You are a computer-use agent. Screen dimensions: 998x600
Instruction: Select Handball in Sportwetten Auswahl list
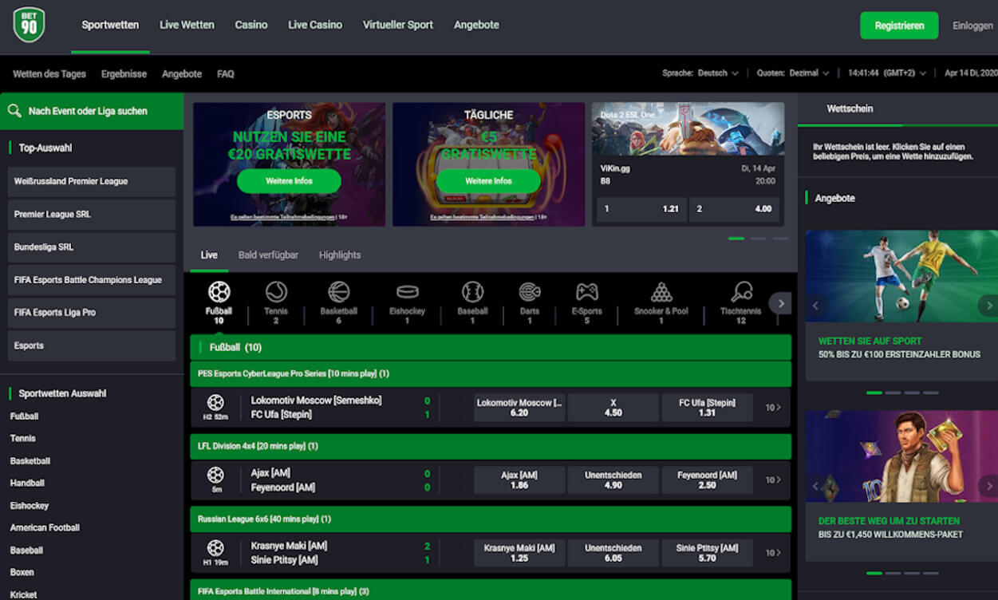(x=27, y=483)
